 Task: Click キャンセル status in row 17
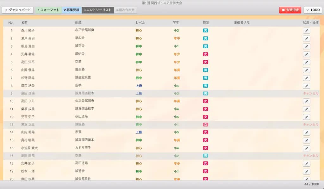coord(311,155)
